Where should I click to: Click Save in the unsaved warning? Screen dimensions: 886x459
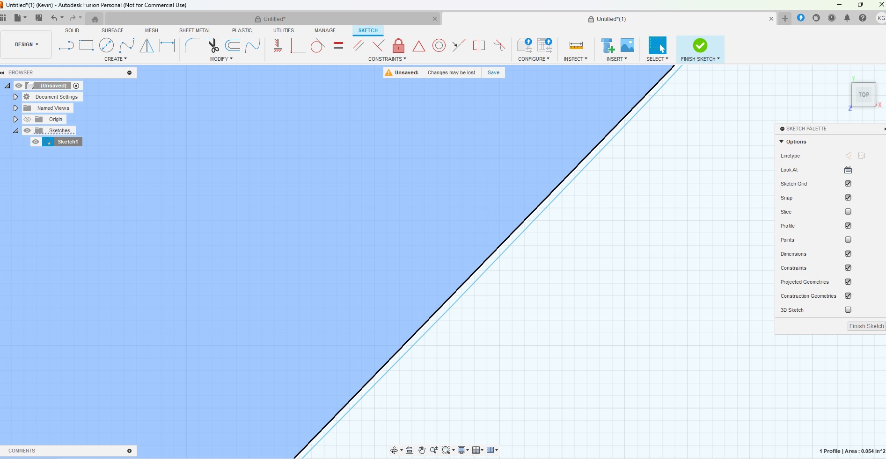(x=493, y=72)
